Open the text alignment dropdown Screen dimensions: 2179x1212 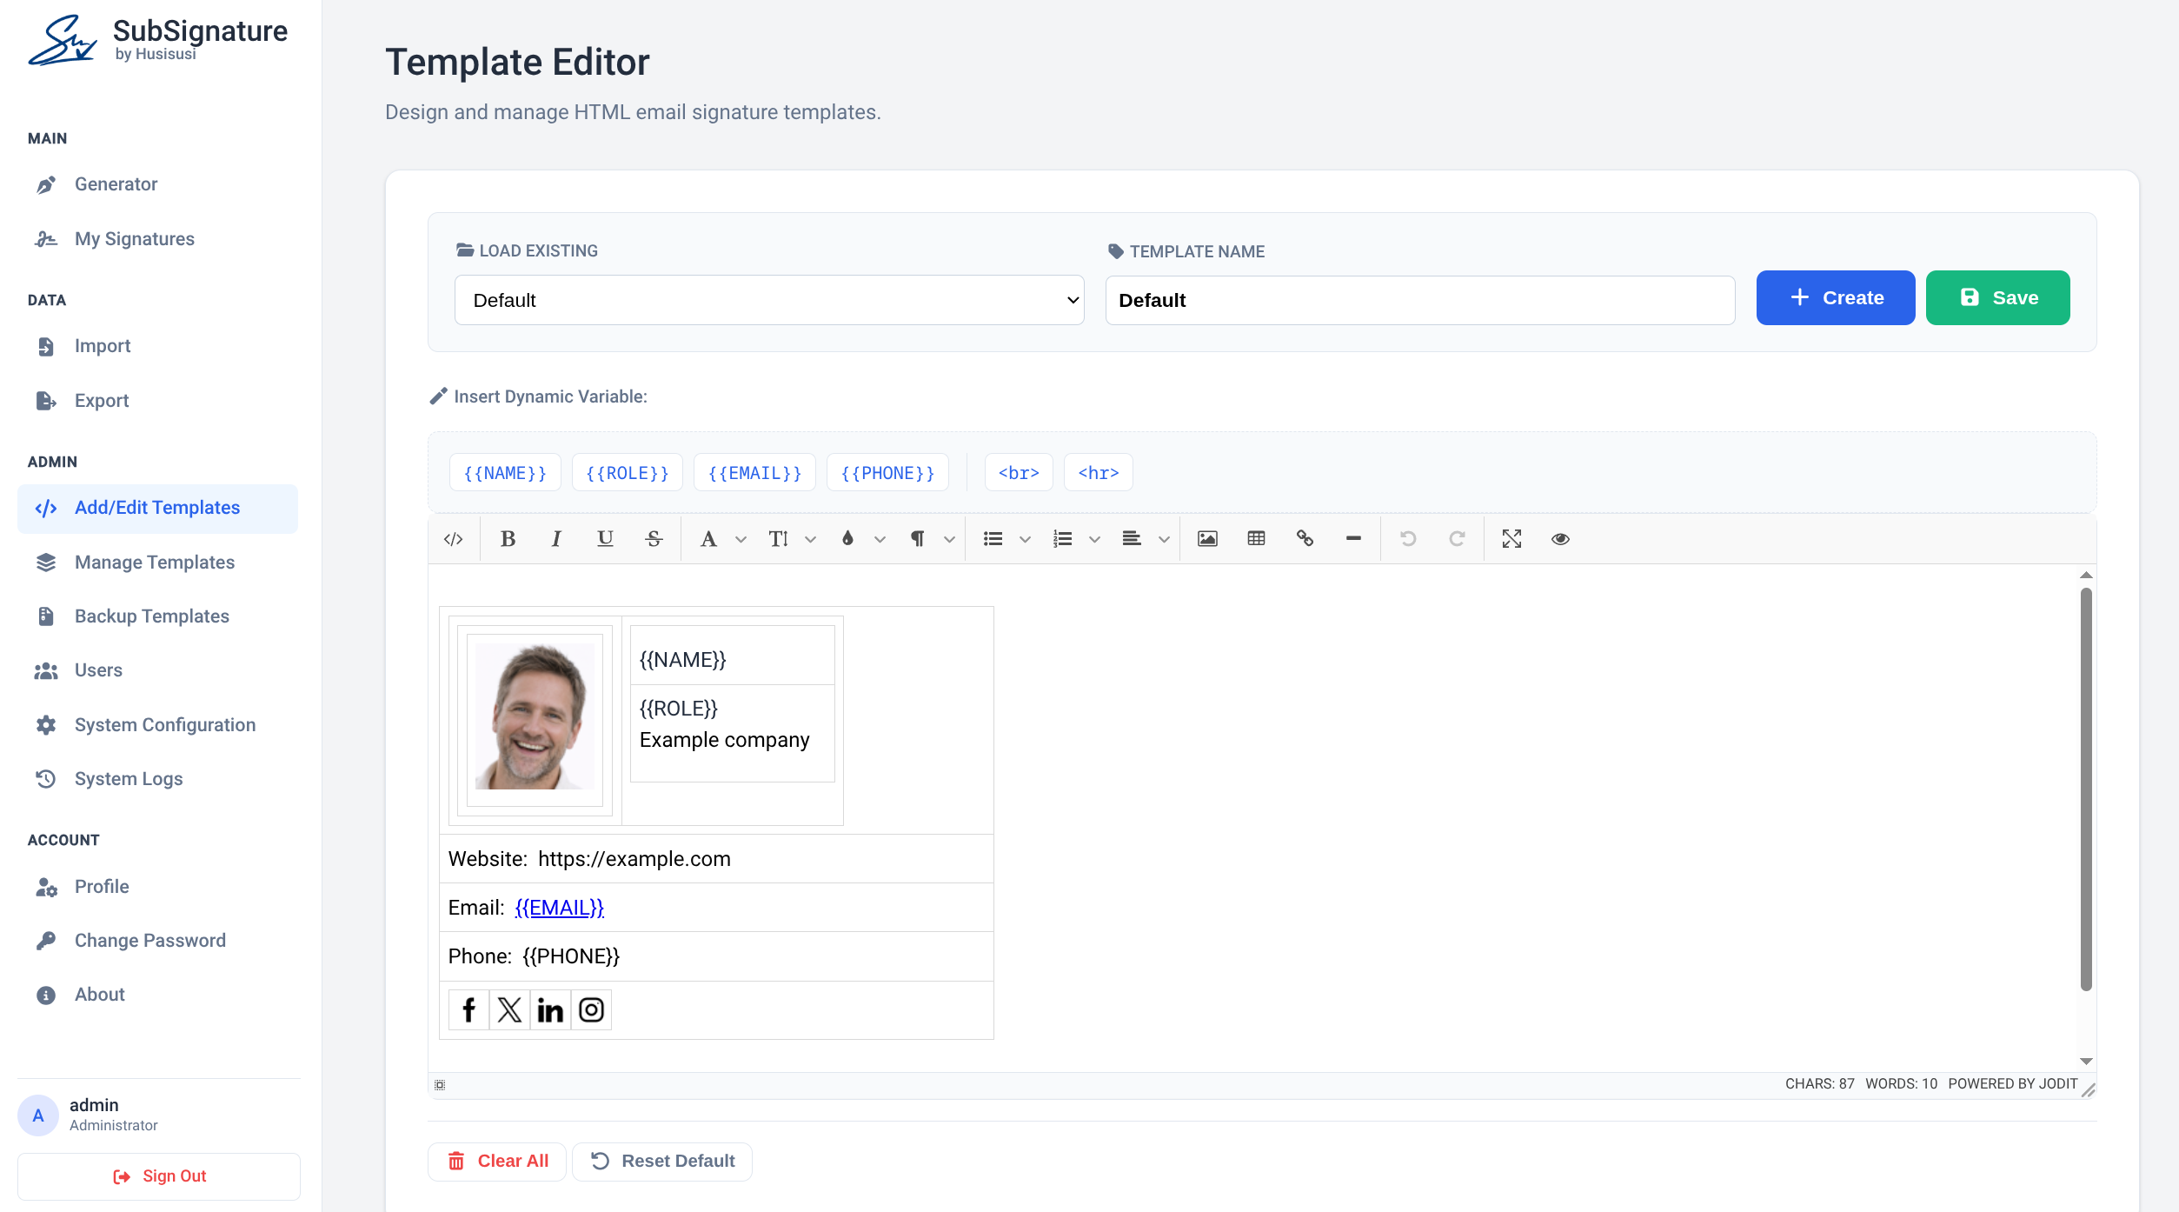coord(1165,538)
